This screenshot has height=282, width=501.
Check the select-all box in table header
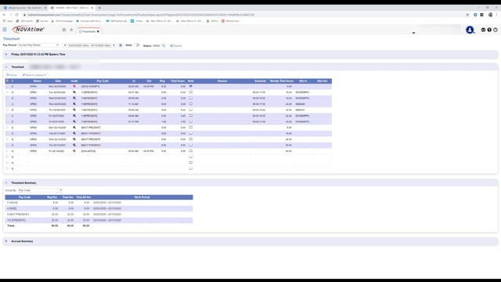[x=7, y=81]
